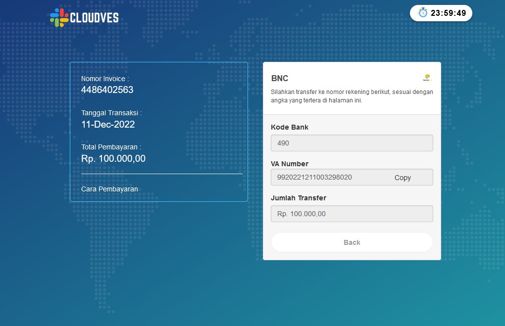The image size is (505, 326).
Task: Click the BNC bank logo icon
Action: click(427, 78)
